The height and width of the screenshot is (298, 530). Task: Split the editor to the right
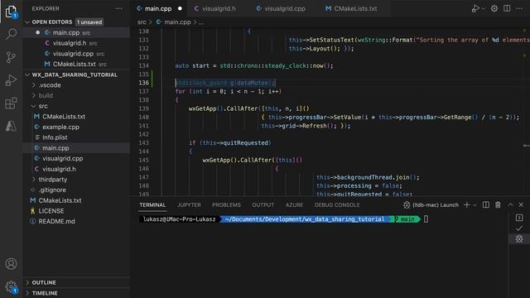(x=507, y=8)
